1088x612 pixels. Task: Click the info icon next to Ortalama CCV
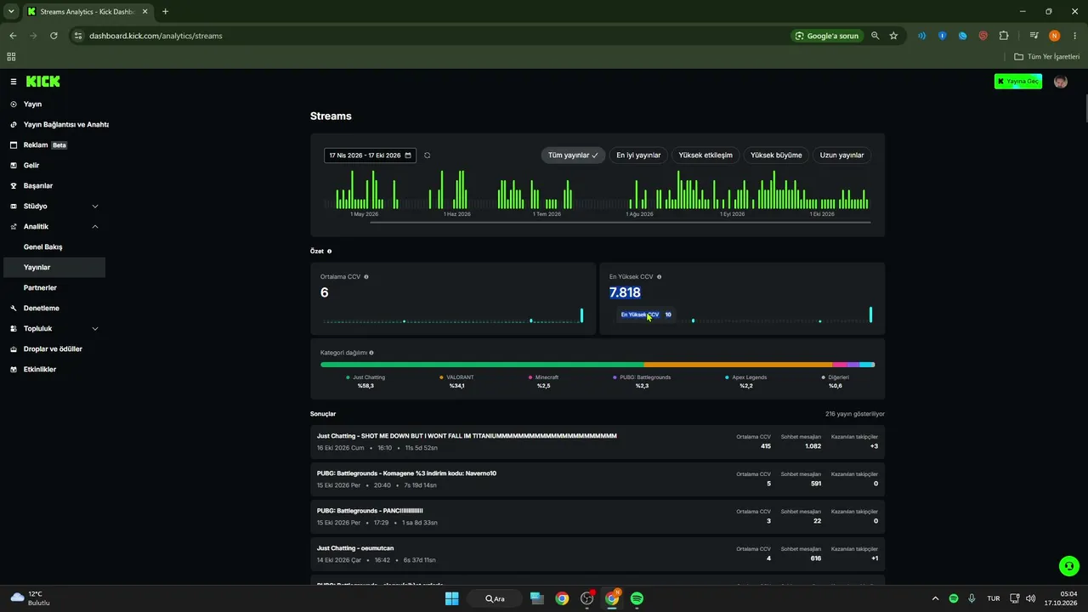coord(366,277)
